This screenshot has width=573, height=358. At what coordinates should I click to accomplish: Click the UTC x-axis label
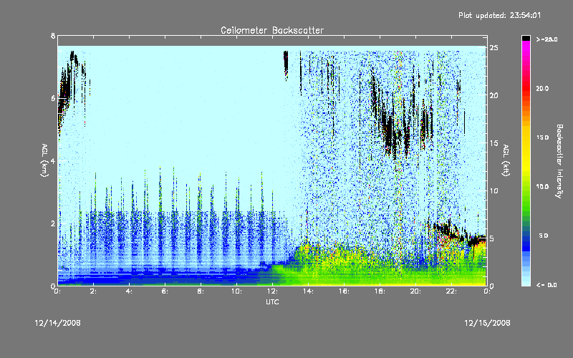tap(272, 301)
